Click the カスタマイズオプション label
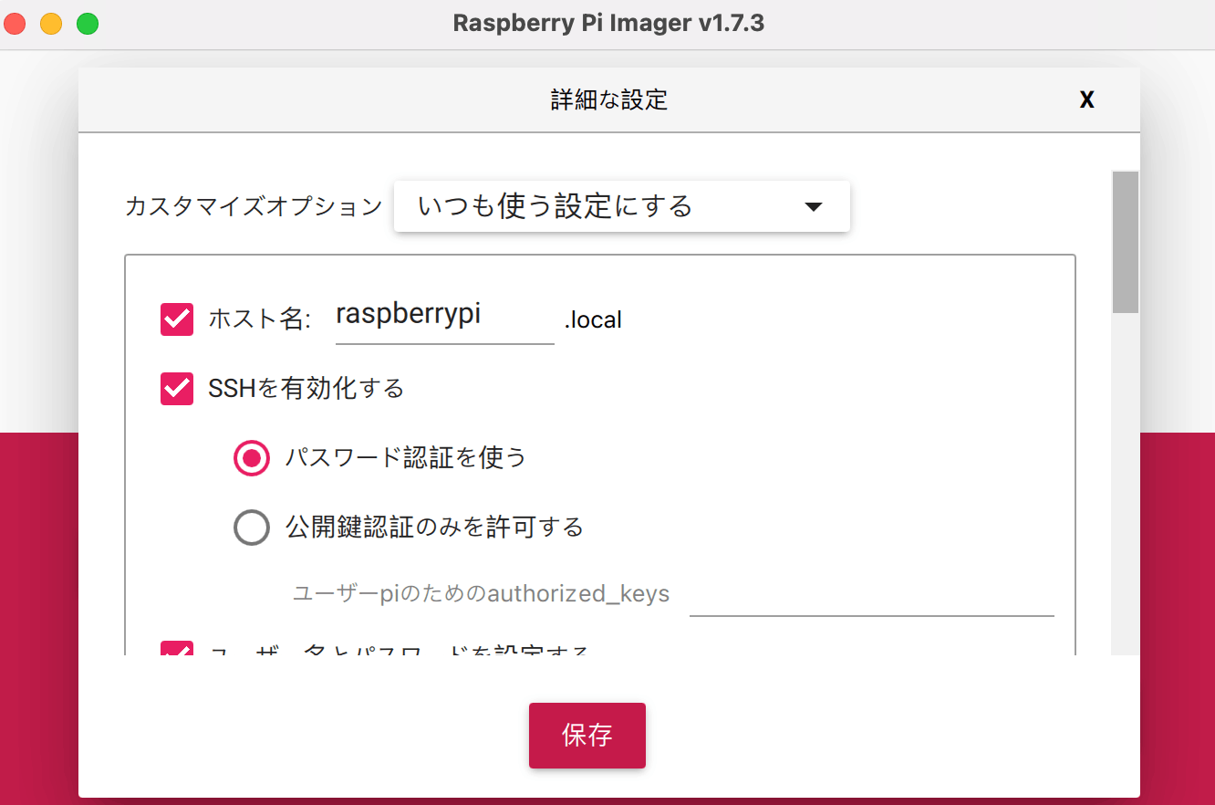1215x805 pixels. coord(254,206)
